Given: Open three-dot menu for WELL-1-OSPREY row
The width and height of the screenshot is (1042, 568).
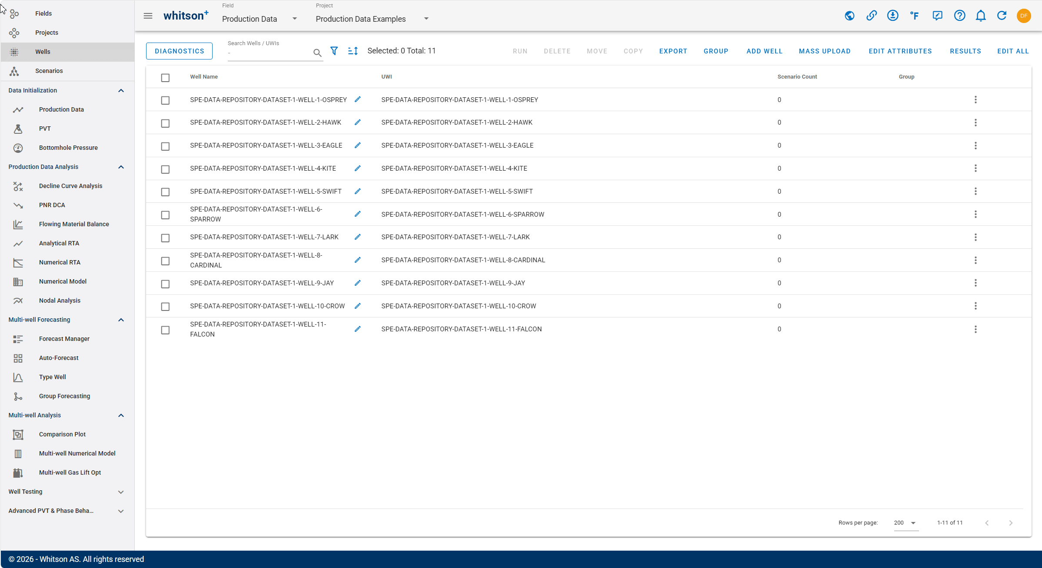Looking at the screenshot, I should point(975,100).
